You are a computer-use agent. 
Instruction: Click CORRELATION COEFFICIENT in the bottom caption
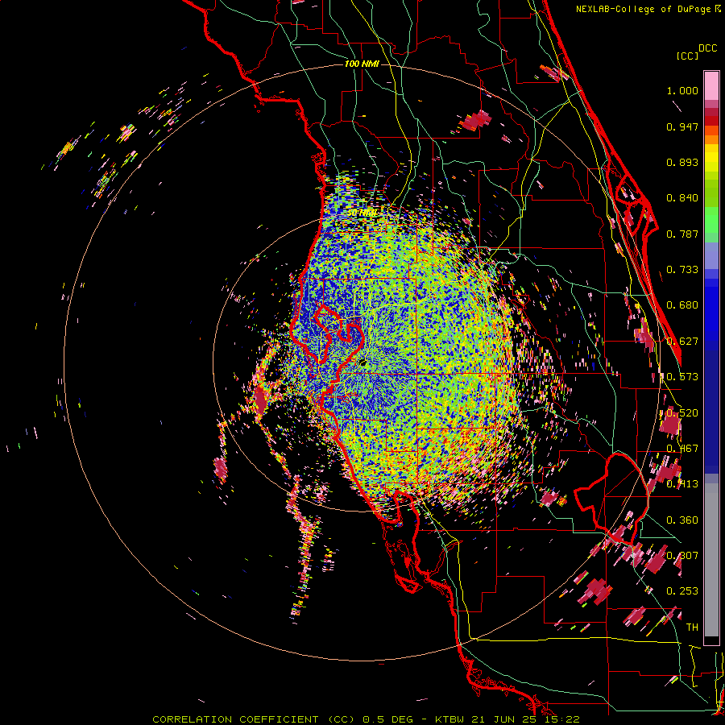pos(235,719)
